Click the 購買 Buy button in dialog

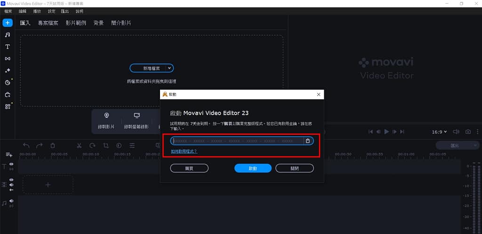coord(189,168)
